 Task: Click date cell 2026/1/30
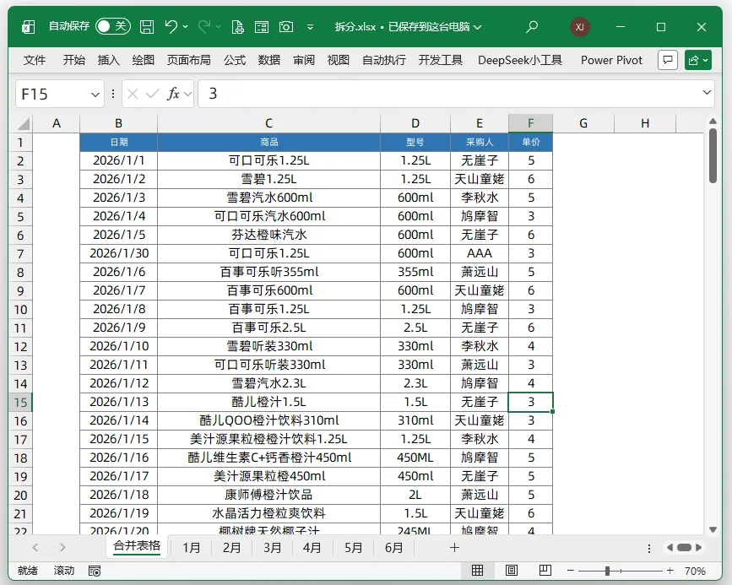119,253
